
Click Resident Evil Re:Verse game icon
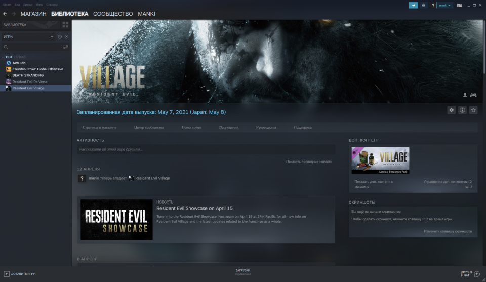point(9,82)
